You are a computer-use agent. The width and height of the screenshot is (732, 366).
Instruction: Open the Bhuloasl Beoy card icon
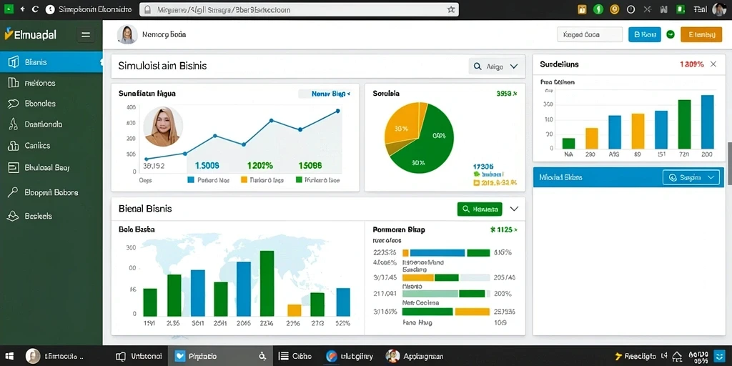click(14, 167)
